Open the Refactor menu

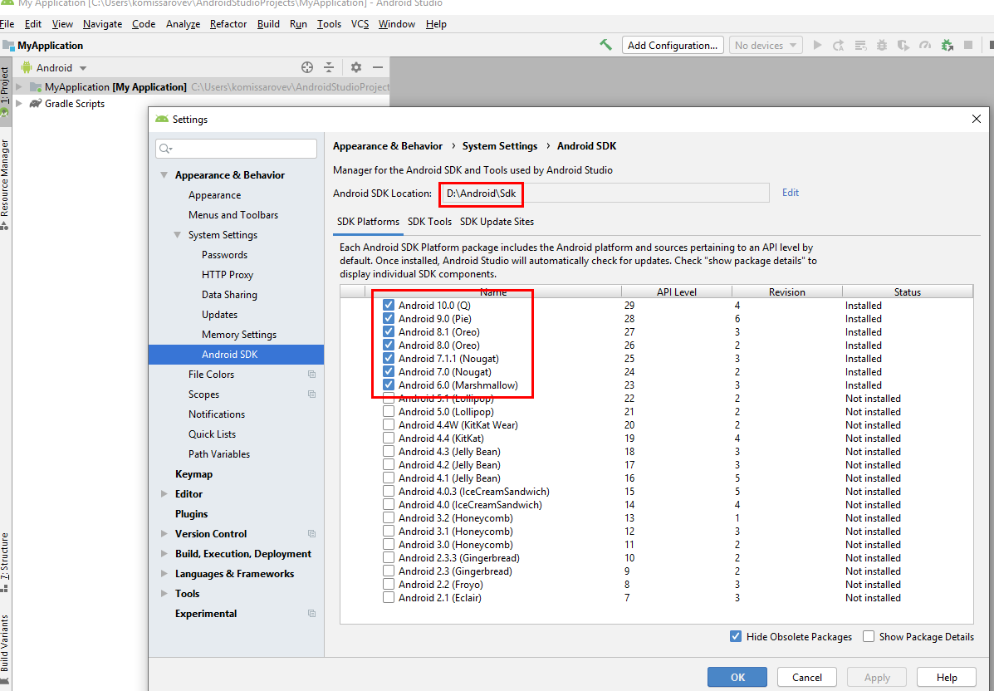coord(228,23)
